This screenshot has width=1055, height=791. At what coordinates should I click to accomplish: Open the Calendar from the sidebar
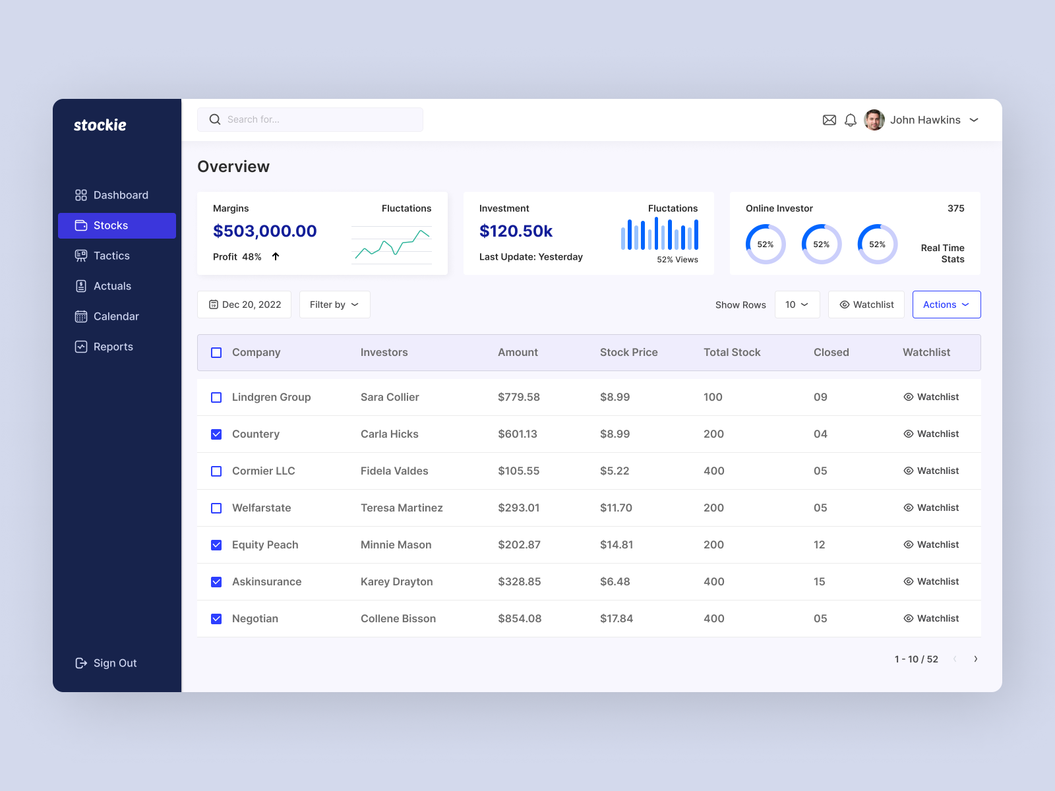(116, 316)
